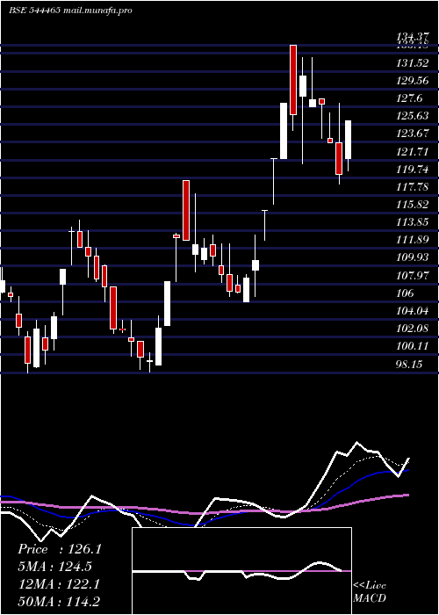This screenshot has width=439, height=615.
Task: Click the 113.85 price axis label
Action: [x=412, y=222]
